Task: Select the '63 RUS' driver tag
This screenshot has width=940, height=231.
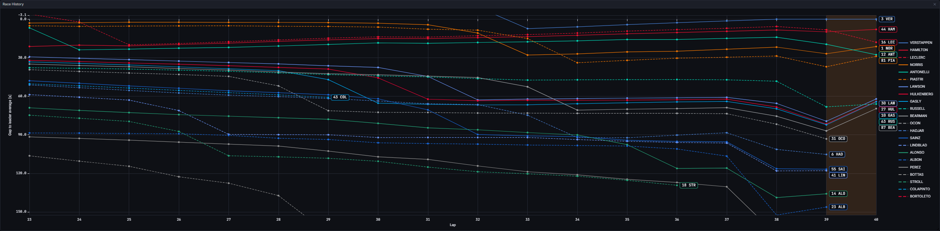Action: [888, 122]
